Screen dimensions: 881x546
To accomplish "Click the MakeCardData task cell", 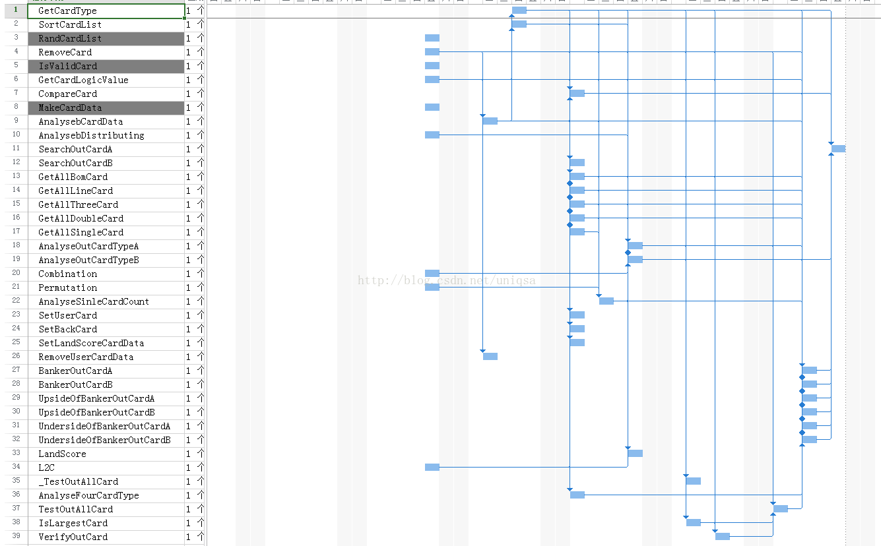I will [106, 107].
